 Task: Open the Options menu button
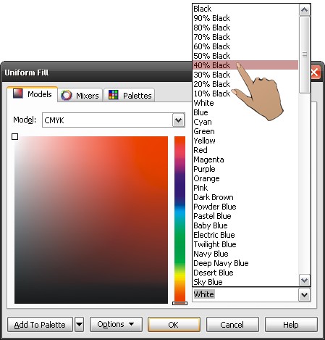116,324
